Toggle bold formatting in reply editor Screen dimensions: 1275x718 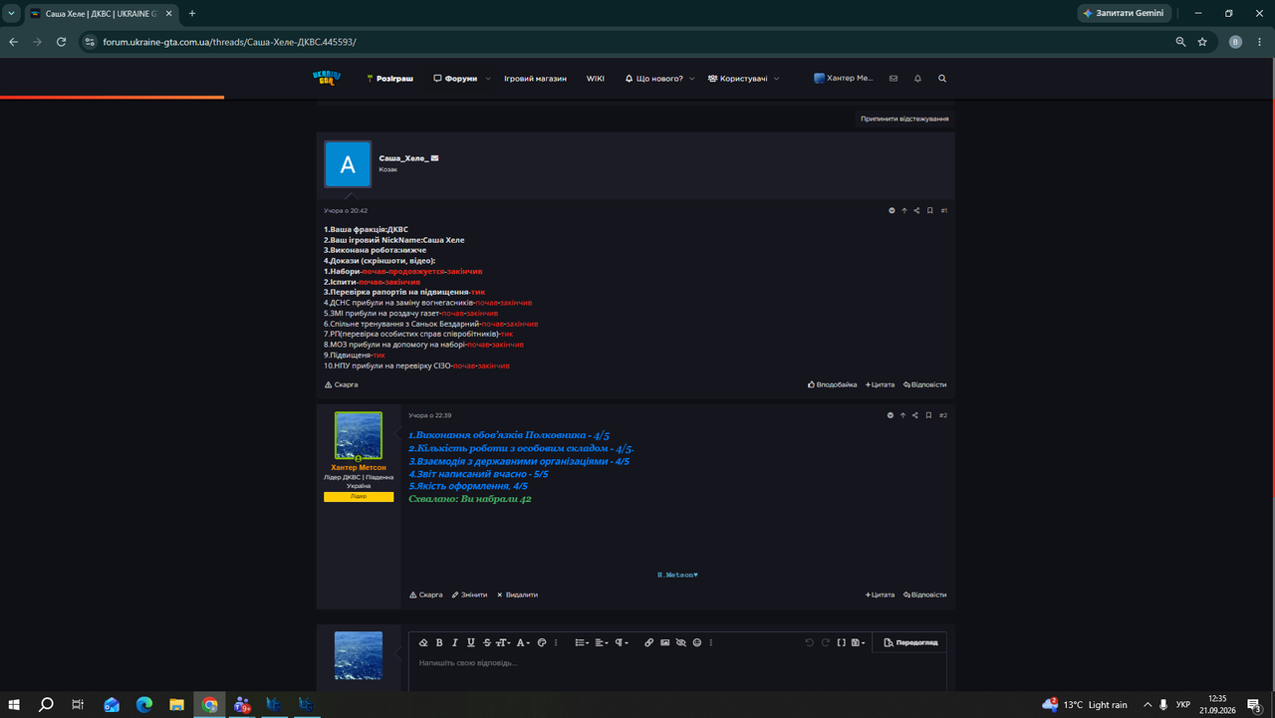(439, 642)
